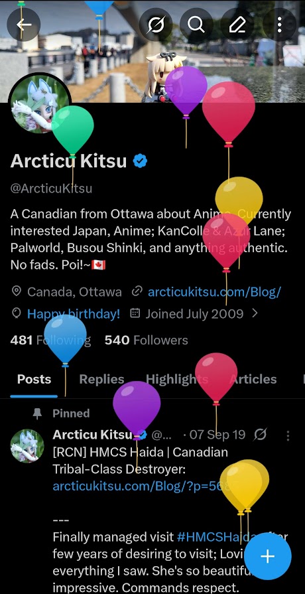Viewport: 305px width, 594px height.
Task: Open the three-dot overflow menu in header
Action: [279, 25]
